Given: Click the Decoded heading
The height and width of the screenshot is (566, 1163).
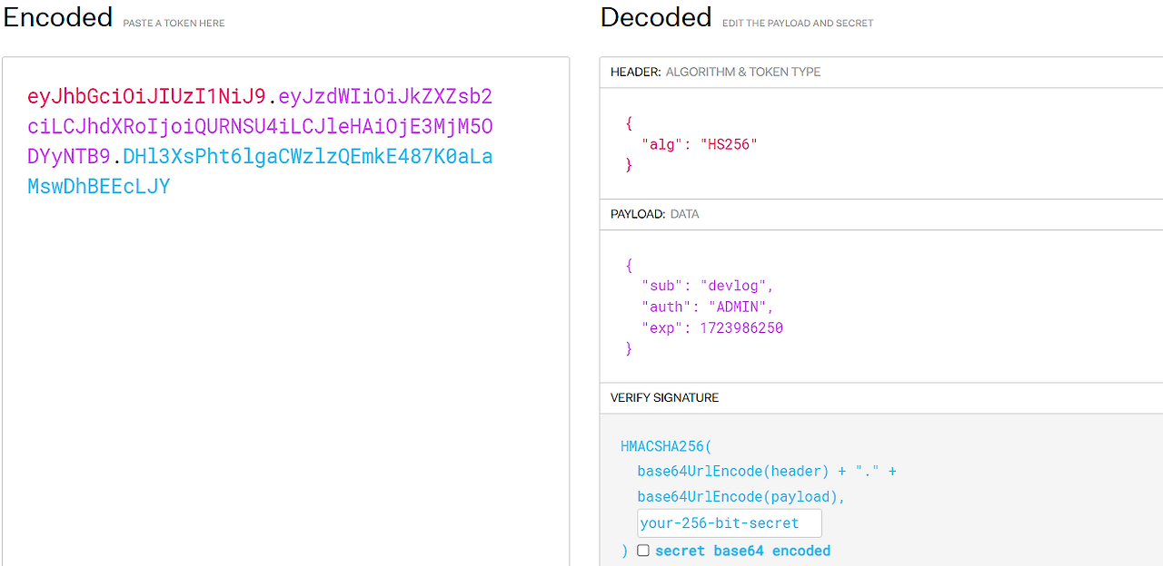Looking at the screenshot, I should pyautogui.click(x=655, y=16).
